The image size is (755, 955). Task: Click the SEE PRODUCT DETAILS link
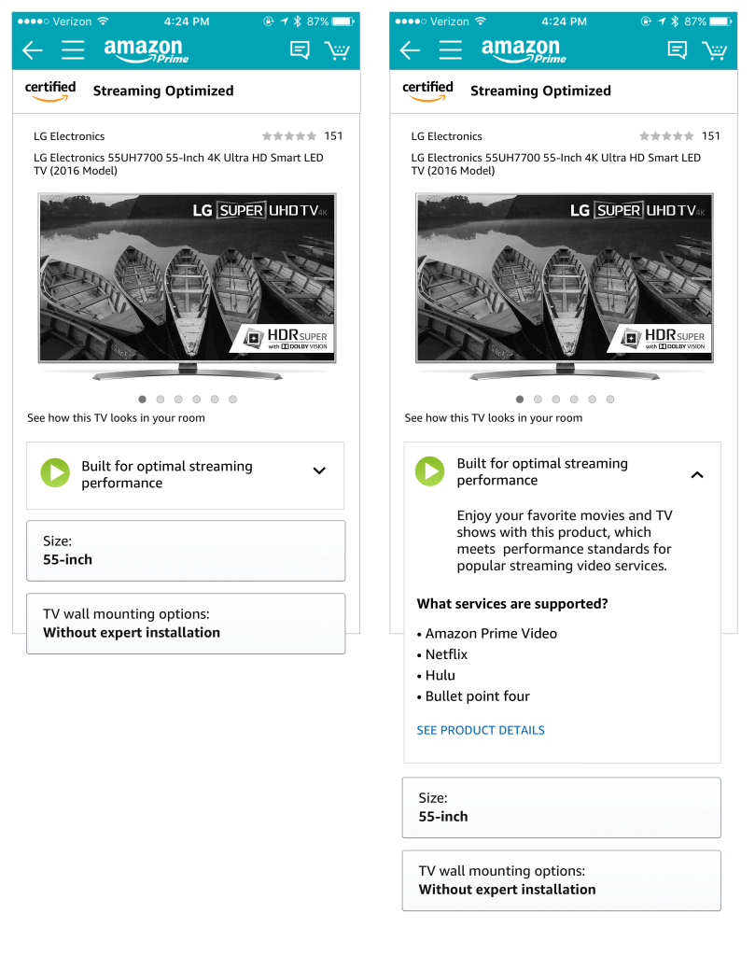pyautogui.click(x=481, y=730)
